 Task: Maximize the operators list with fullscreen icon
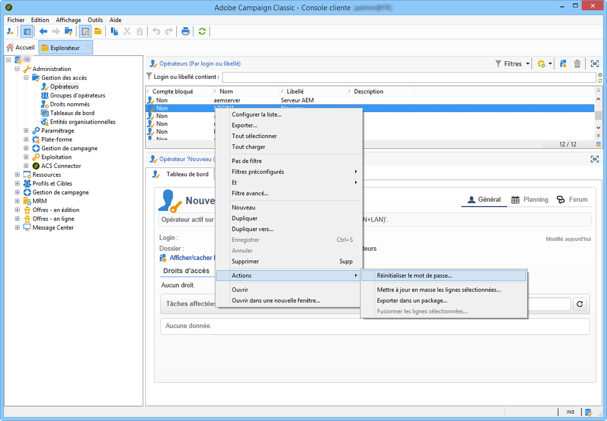594,64
